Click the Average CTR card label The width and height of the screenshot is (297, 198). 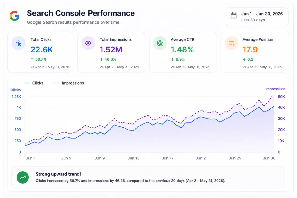[x=183, y=39]
